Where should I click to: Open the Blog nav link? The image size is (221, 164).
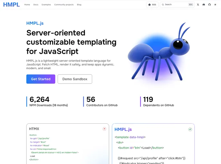79,4
